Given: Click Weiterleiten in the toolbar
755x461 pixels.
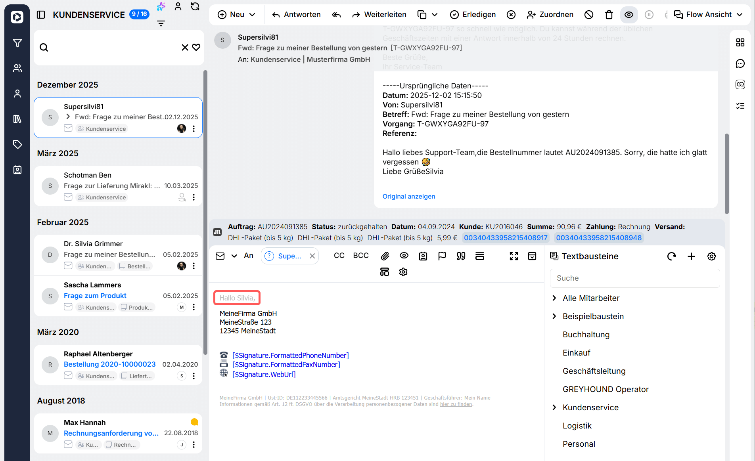Looking at the screenshot, I should (379, 15).
